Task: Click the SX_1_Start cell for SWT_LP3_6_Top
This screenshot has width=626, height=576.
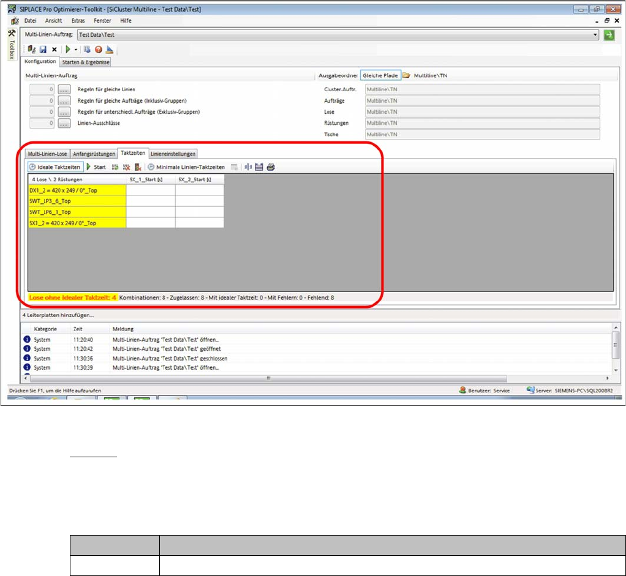Action: click(x=151, y=201)
